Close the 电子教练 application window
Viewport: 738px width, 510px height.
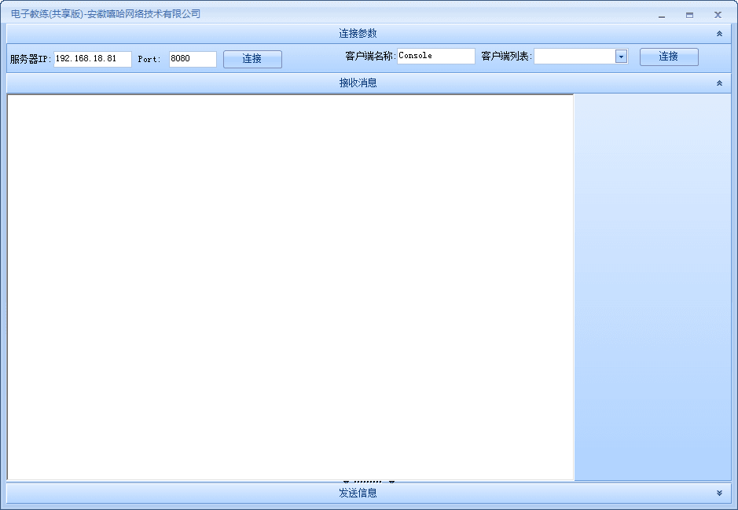(718, 15)
